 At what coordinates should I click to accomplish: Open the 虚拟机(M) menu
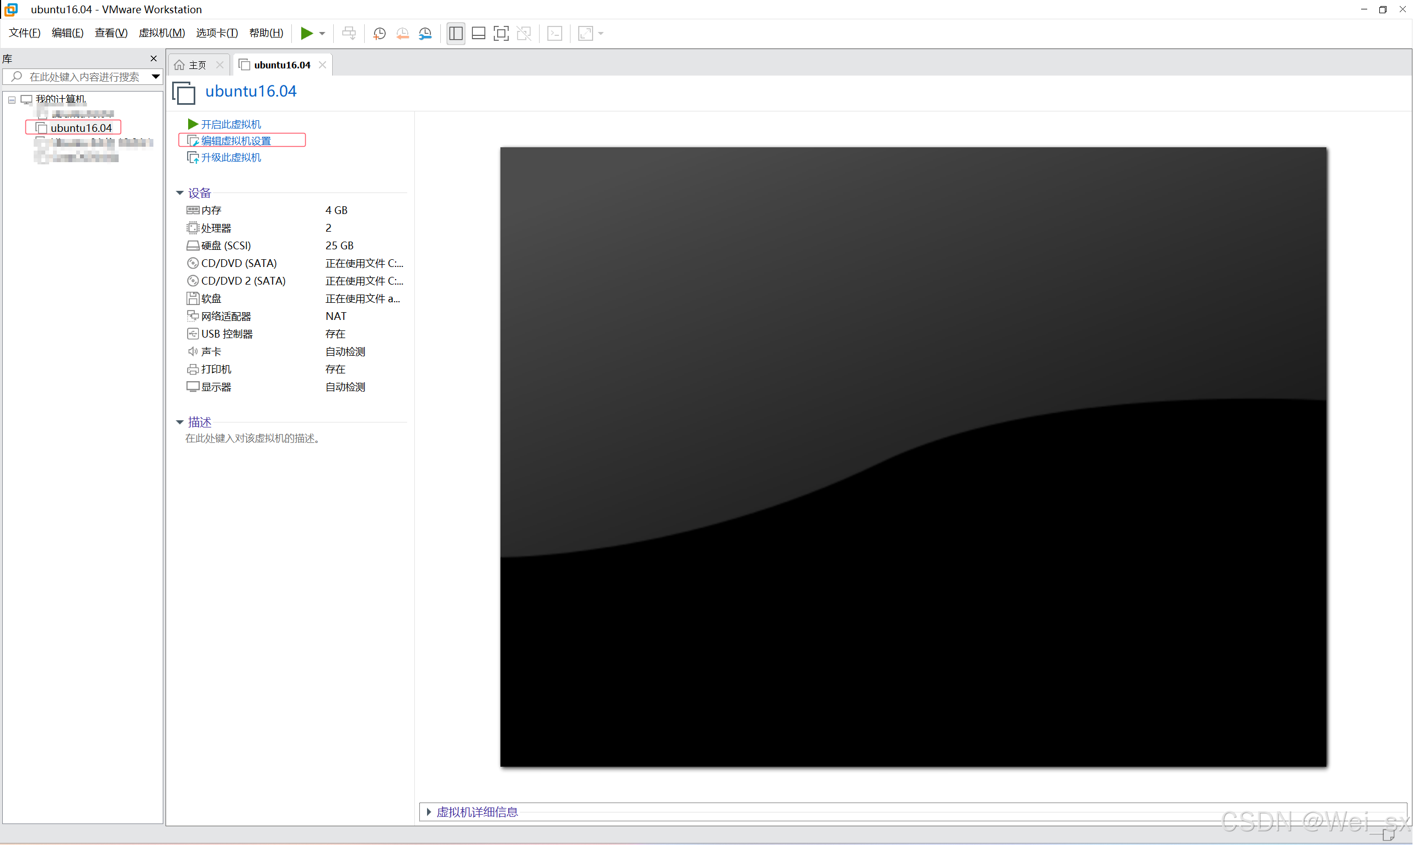(162, 33)
